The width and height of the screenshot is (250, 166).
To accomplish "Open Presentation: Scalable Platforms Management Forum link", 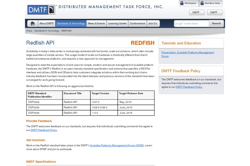I will (x=187, y=54).
